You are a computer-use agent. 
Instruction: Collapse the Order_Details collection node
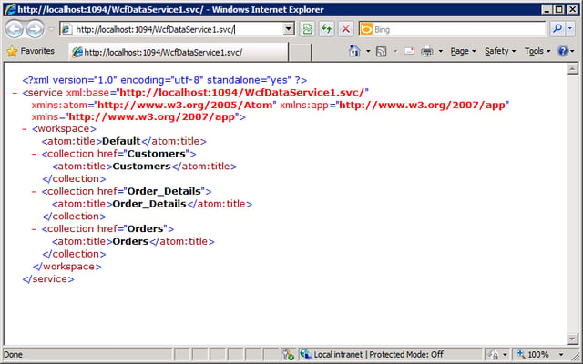(35, 192)
